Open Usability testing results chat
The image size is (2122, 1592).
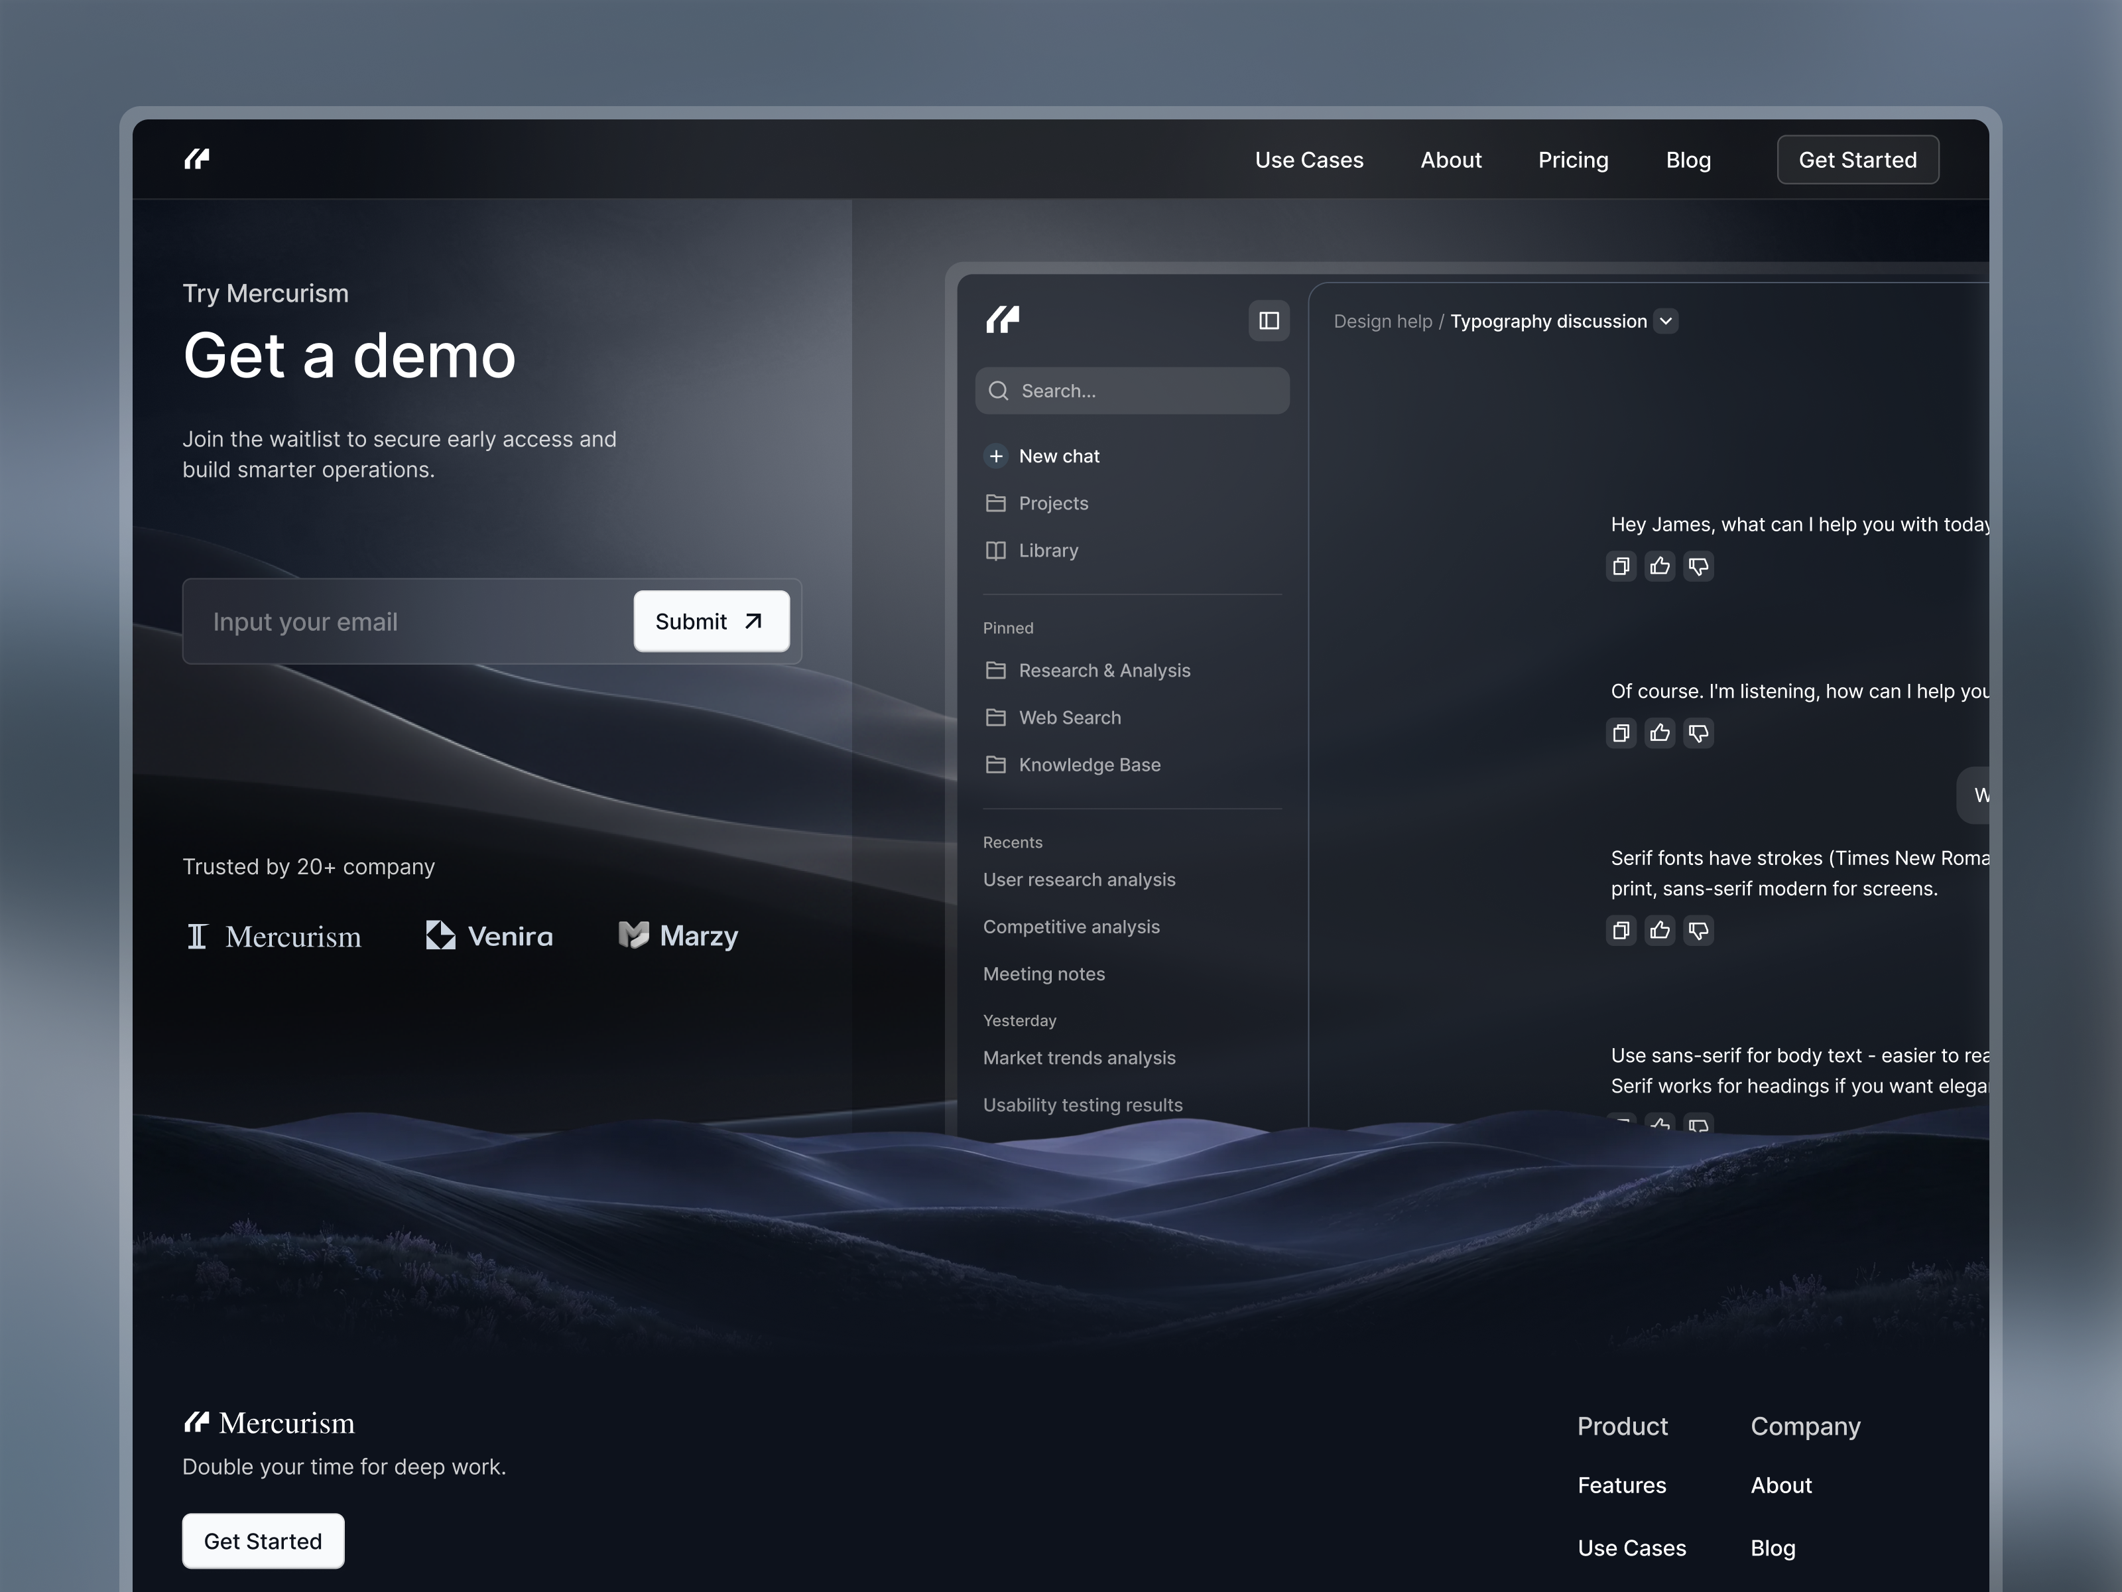pyautogui.click(x=1083, y=1104)
